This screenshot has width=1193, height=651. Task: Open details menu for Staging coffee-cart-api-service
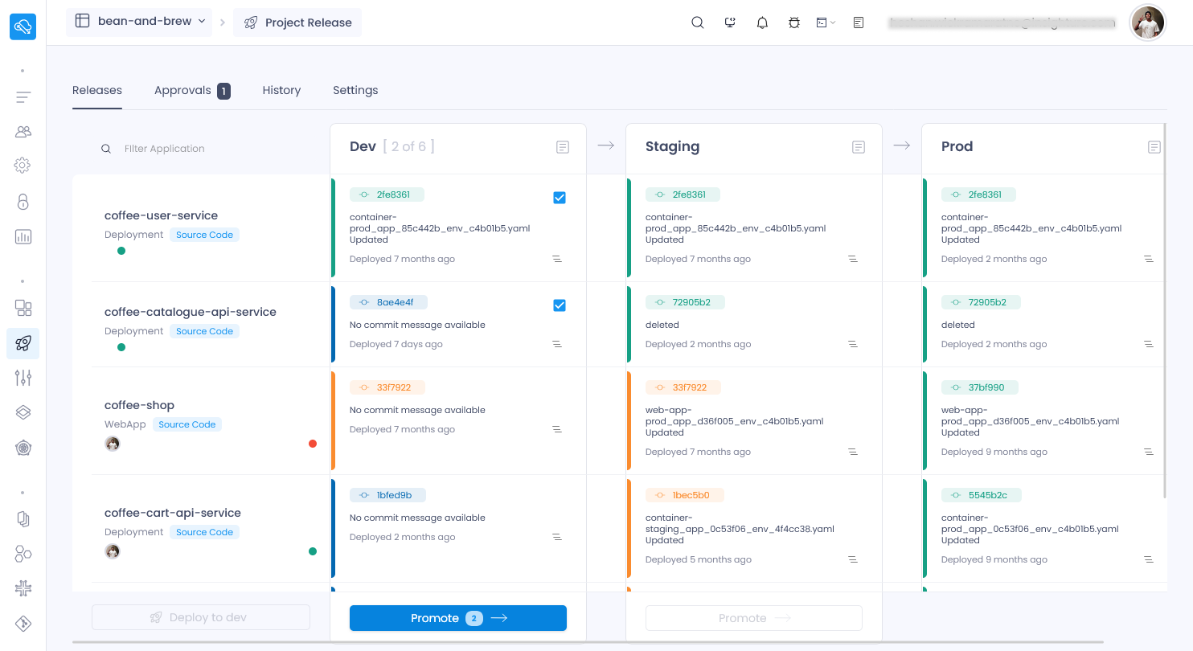click(853, 559)
